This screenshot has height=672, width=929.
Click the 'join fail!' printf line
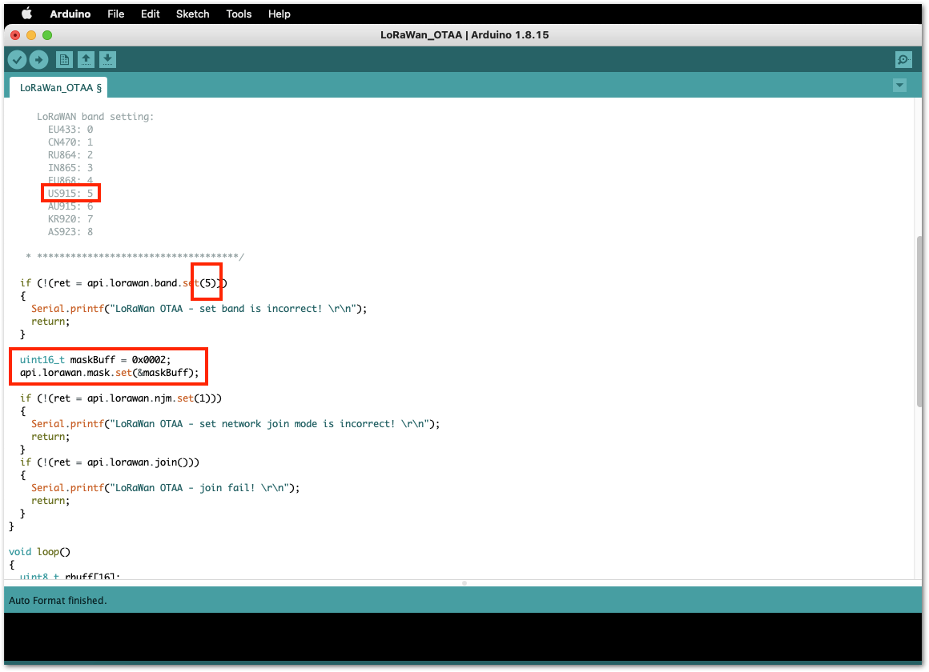pos(166,488)
